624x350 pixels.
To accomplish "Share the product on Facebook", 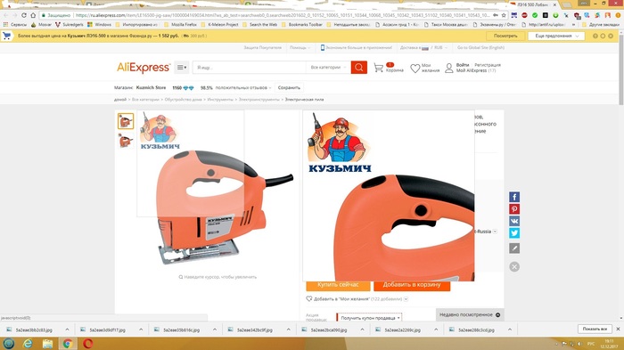I will pos(514,197).
